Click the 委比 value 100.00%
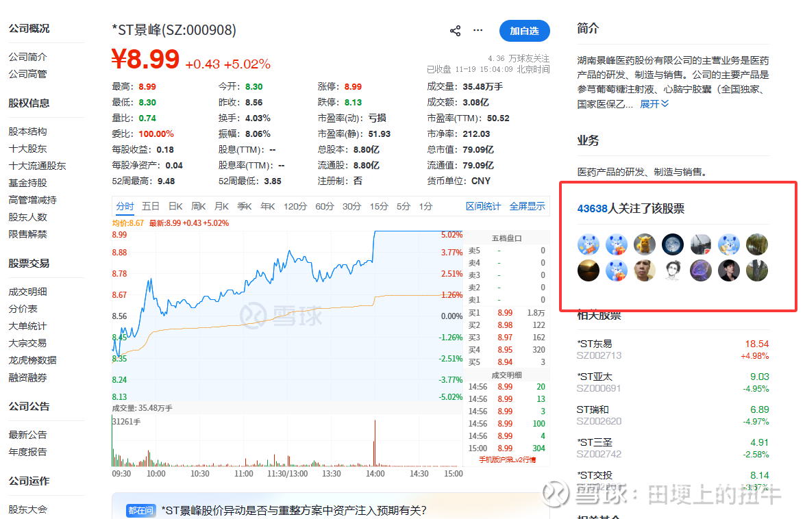This screenshot has width=805, height=519. pyautogui.click(x=156, y=134)
